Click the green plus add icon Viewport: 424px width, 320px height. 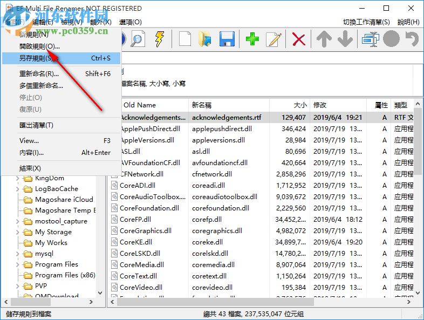(252, 39)
